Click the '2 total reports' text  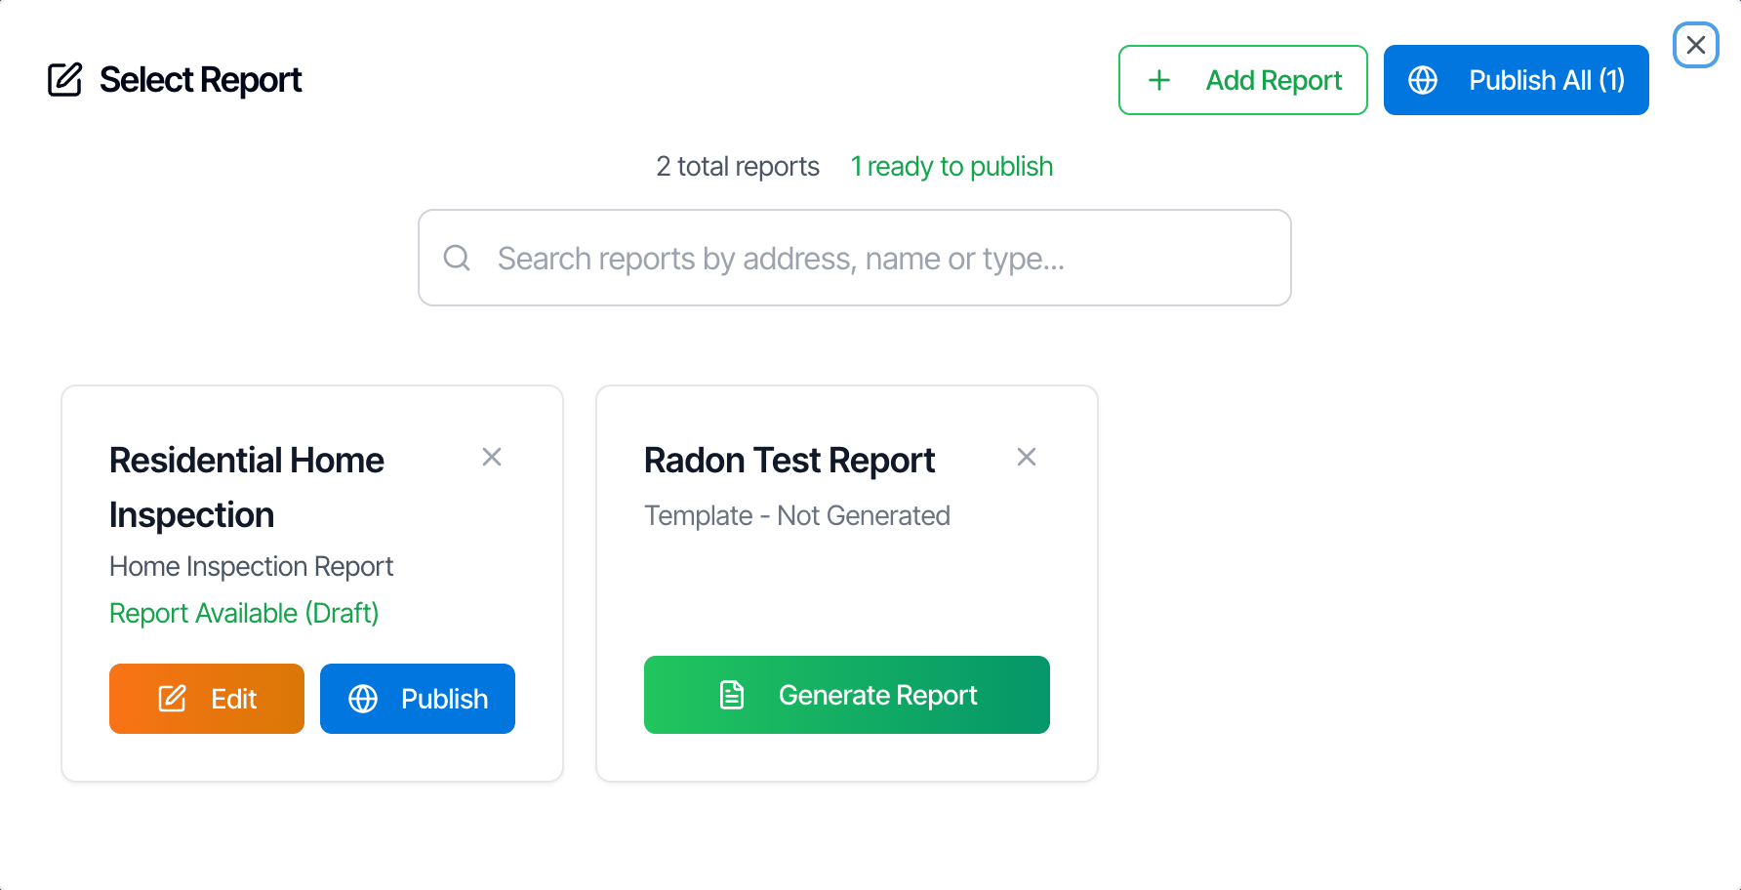pyautogui.click(x=738, y=167)
